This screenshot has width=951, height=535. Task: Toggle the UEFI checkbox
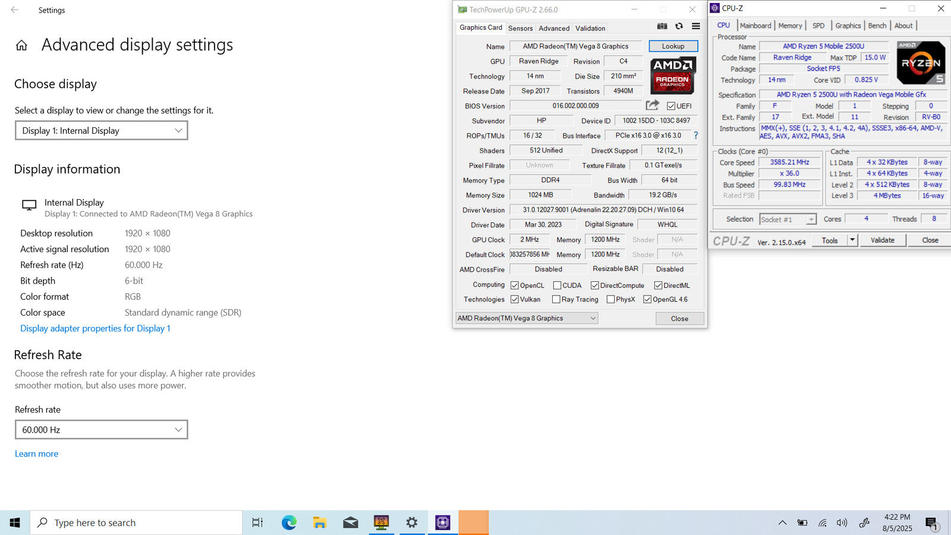coord(671,106)
